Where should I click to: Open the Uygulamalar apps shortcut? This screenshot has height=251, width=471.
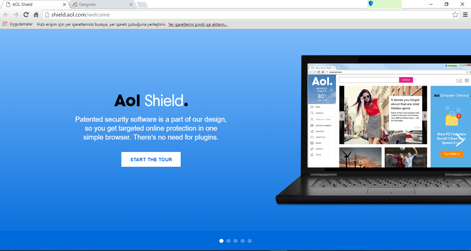(x=18, y=24)
